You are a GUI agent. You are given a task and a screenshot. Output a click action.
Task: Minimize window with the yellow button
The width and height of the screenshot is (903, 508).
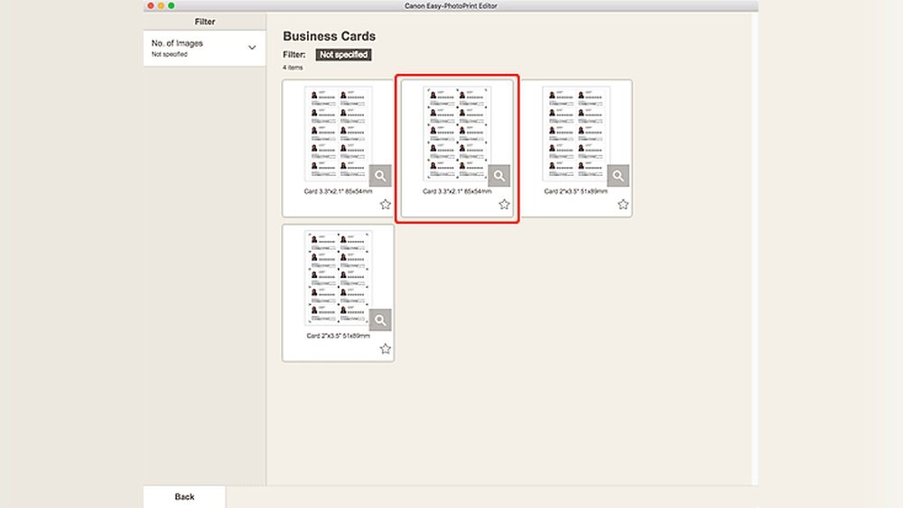[x=161, y=5]
